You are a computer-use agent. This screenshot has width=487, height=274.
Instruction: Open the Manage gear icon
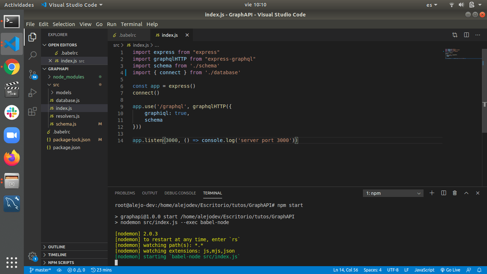coord(32,256)
